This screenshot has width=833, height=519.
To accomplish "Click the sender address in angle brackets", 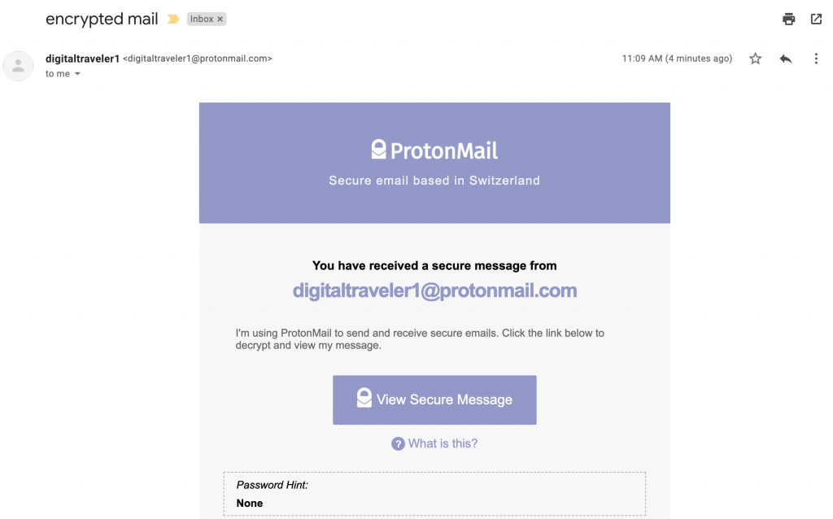I will pyautogui.click(x=197, y=59).
